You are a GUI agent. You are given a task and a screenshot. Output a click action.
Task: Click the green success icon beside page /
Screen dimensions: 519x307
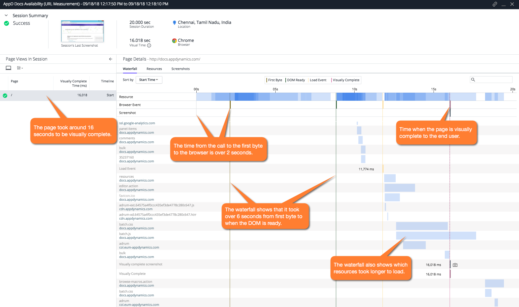point(5,95)
